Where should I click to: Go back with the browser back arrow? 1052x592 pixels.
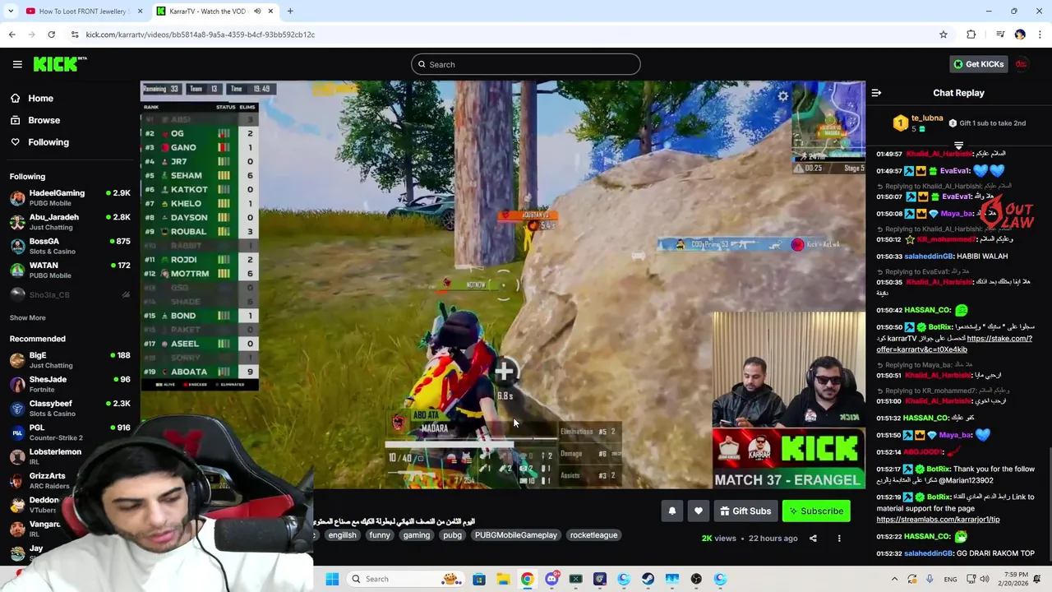pyautogui.click(x=12, y=35)
